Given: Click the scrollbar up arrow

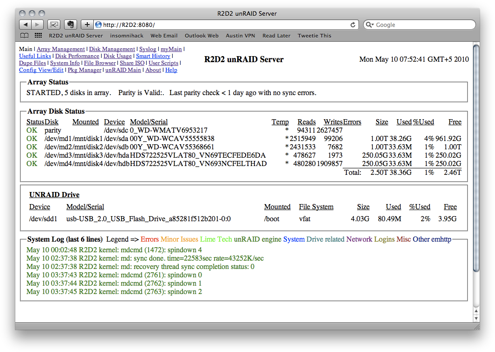Looking at the screenshot, I should [476, 311].
